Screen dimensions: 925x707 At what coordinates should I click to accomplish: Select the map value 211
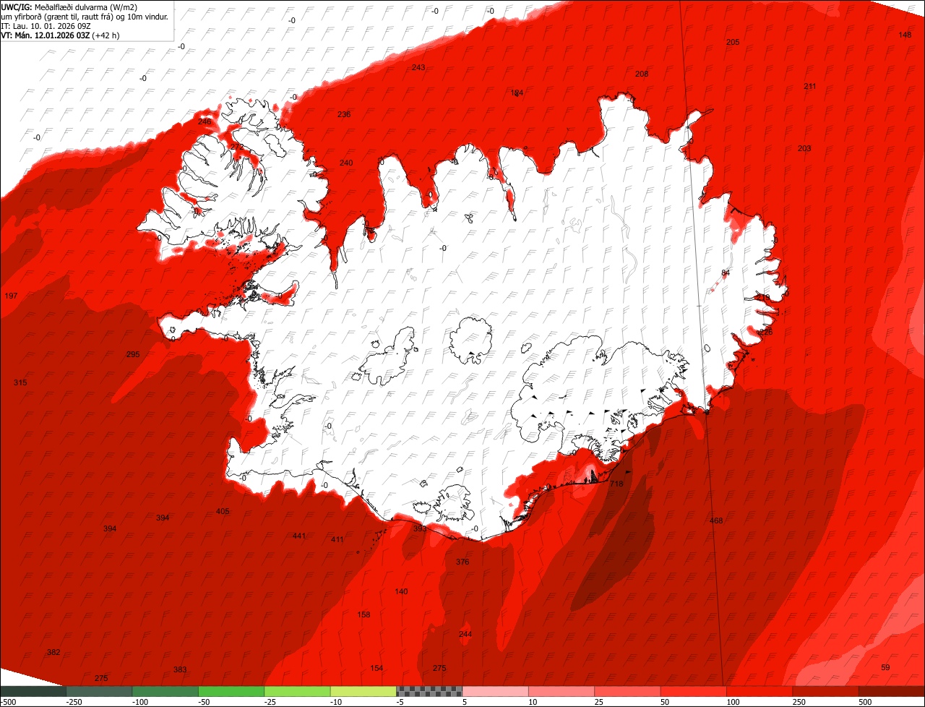(810, 86)
